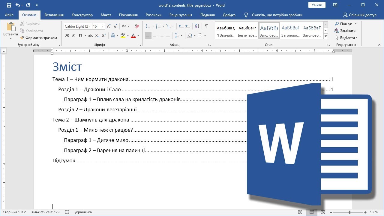384x216 pixels.
Task: Click the Save icon in quick access toolbar
Action: [x=9, y=5]
